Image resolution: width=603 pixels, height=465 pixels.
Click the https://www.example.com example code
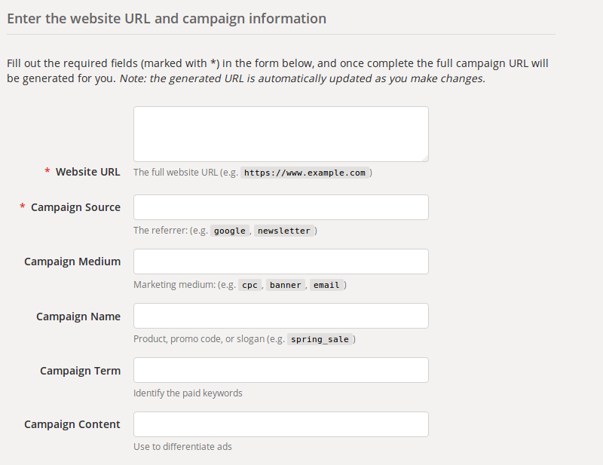coord(305,173)
